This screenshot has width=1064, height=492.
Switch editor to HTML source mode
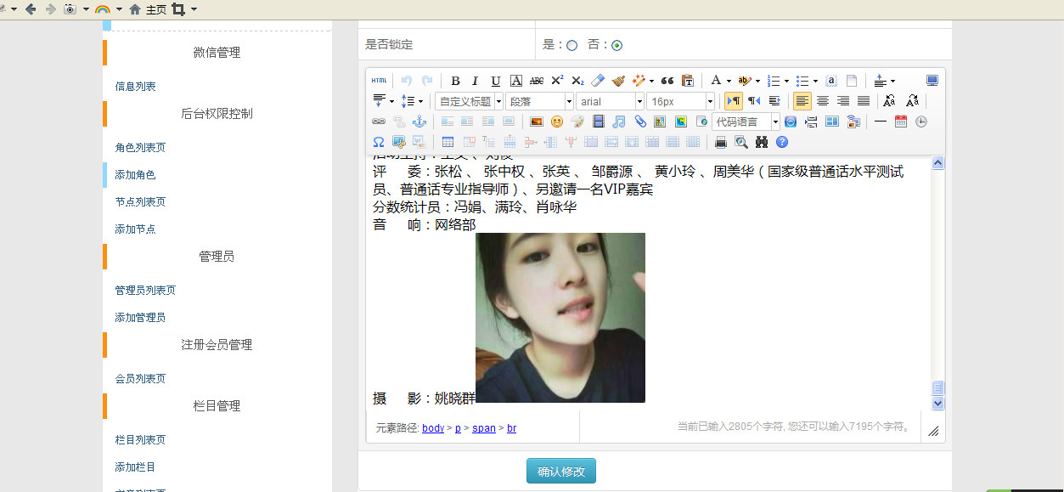[379, 81]
